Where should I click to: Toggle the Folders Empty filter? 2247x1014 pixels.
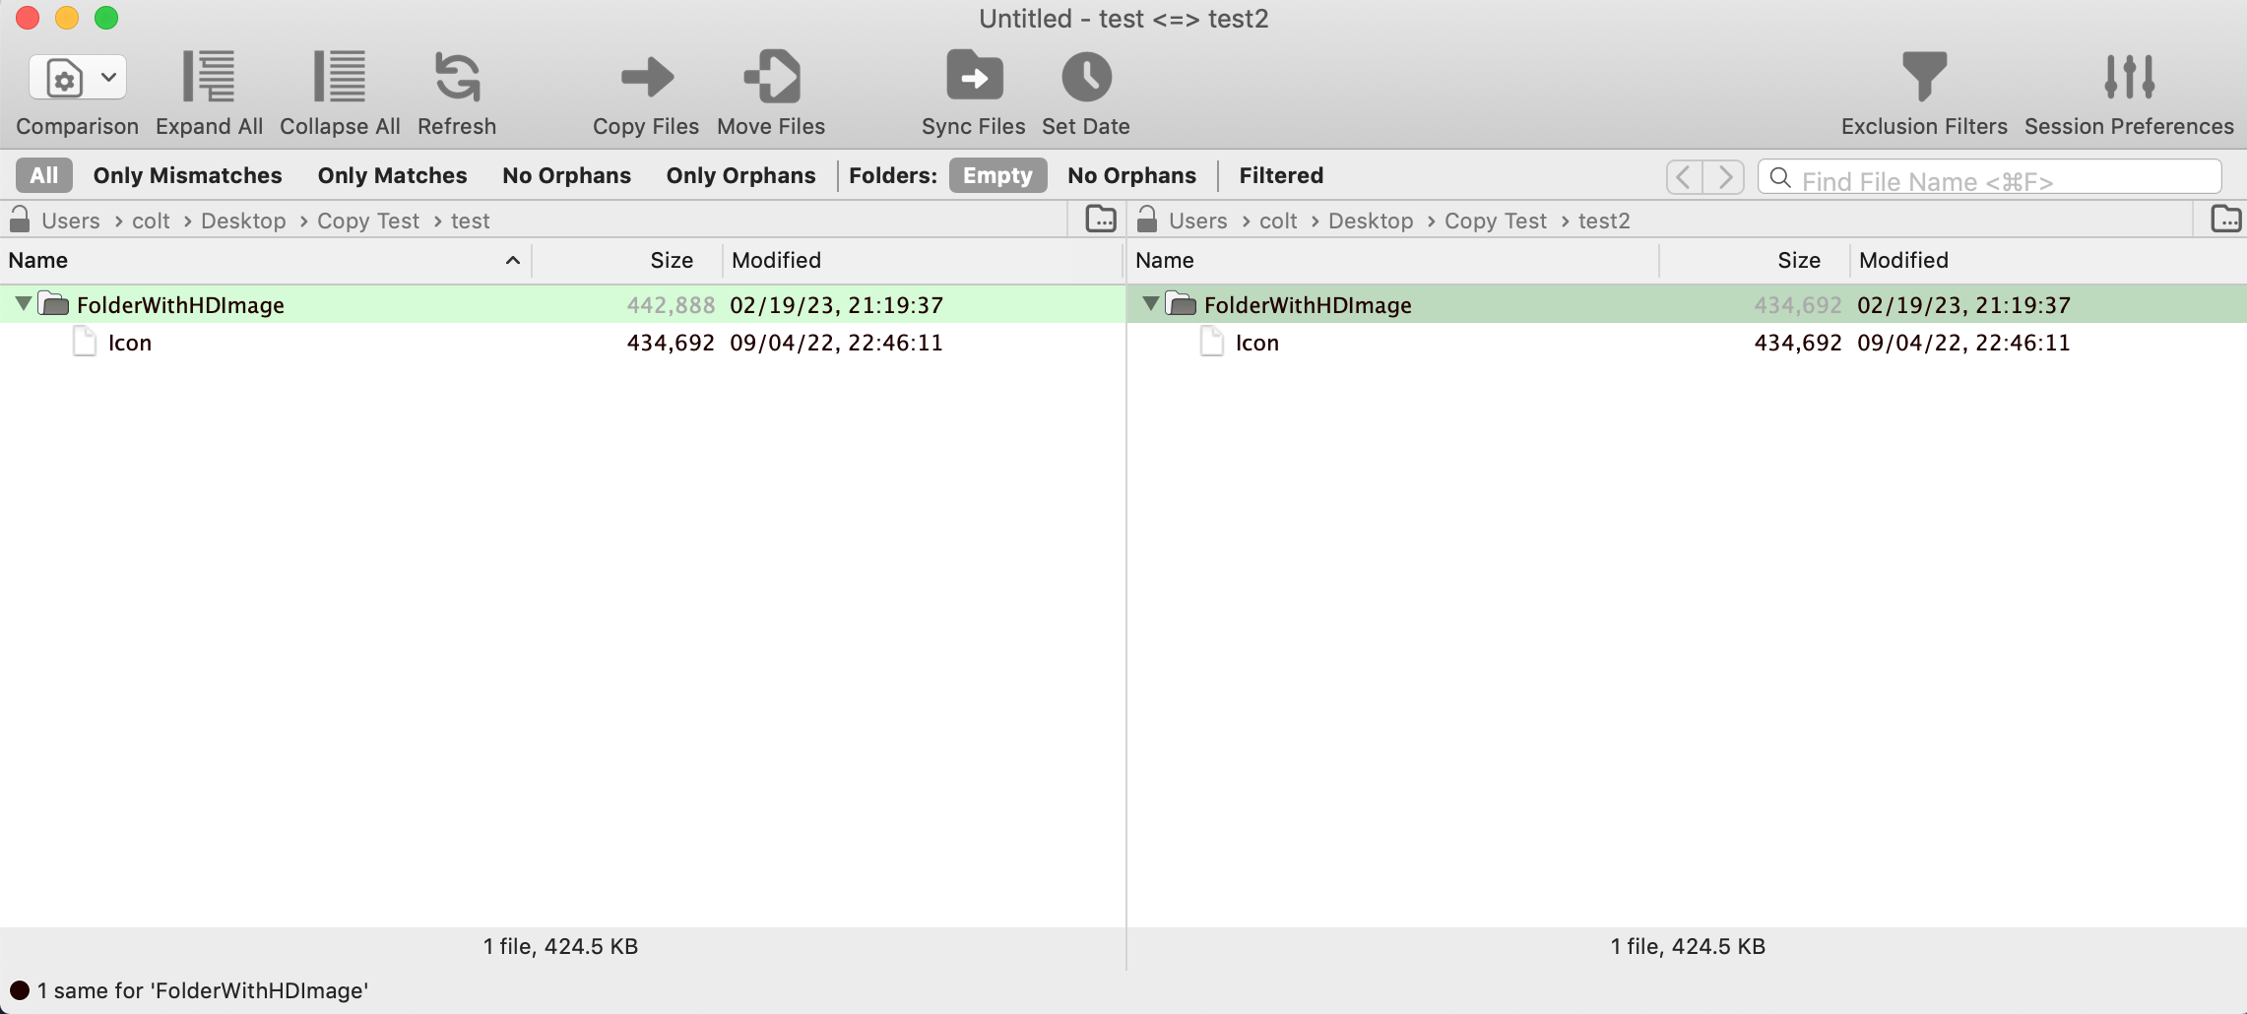(996, 175)
